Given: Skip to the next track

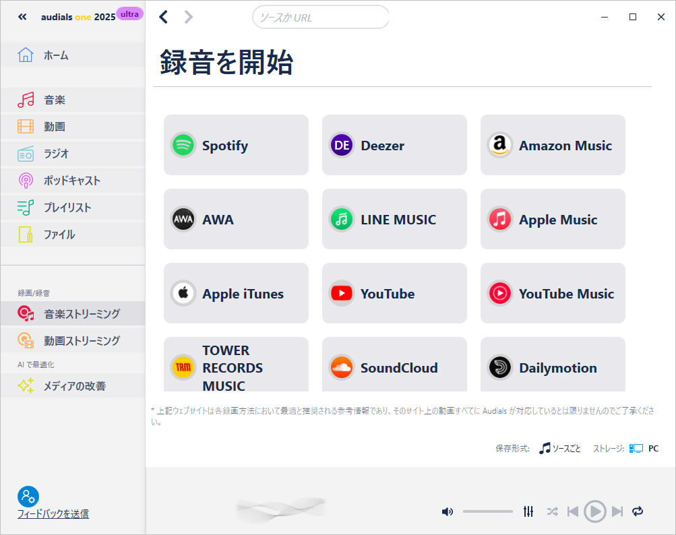Looking at the screenshot, I should tap(617, 511).
